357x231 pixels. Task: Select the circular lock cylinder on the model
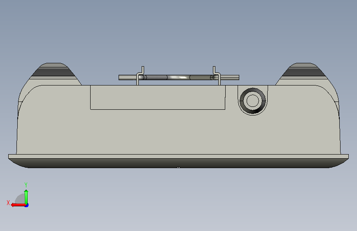[x=253, y=101]
